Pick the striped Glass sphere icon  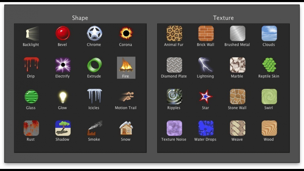(31, 96)
